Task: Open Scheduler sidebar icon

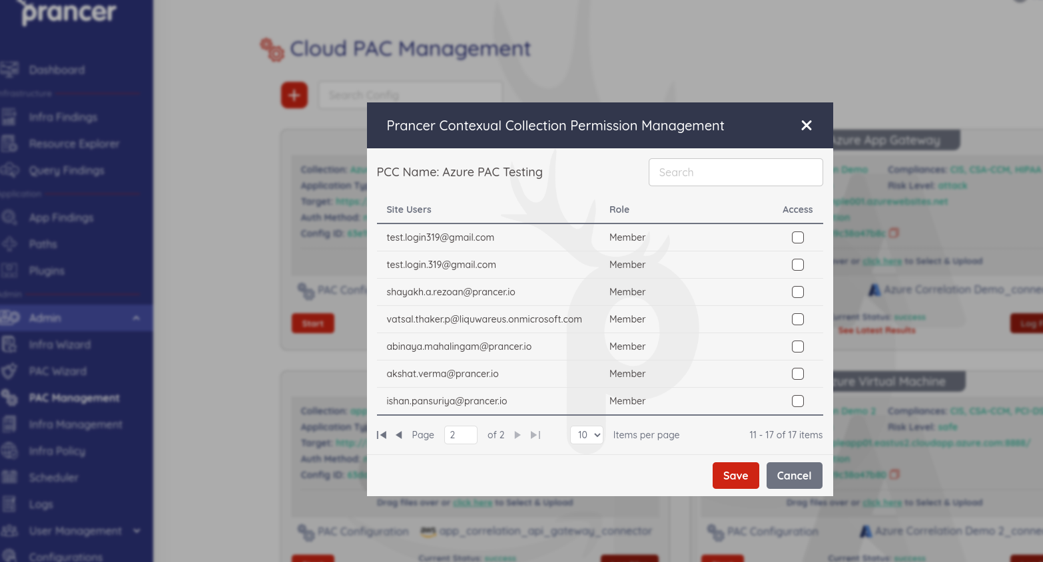Action: (x=9, y=478)
